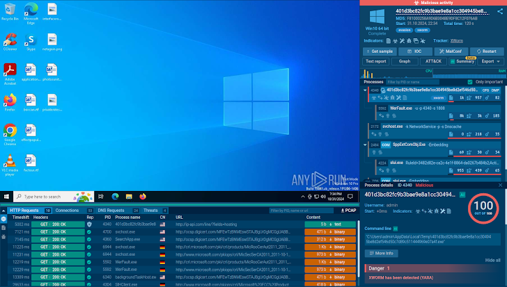Open the Threats tab
The height and width of the screenshot is (287, 507).
coord(151,210)
